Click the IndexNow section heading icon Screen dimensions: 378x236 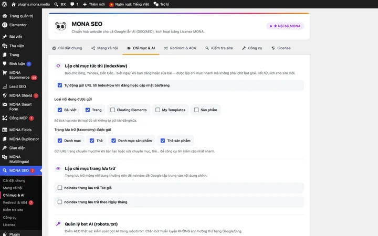pos(58,66)
